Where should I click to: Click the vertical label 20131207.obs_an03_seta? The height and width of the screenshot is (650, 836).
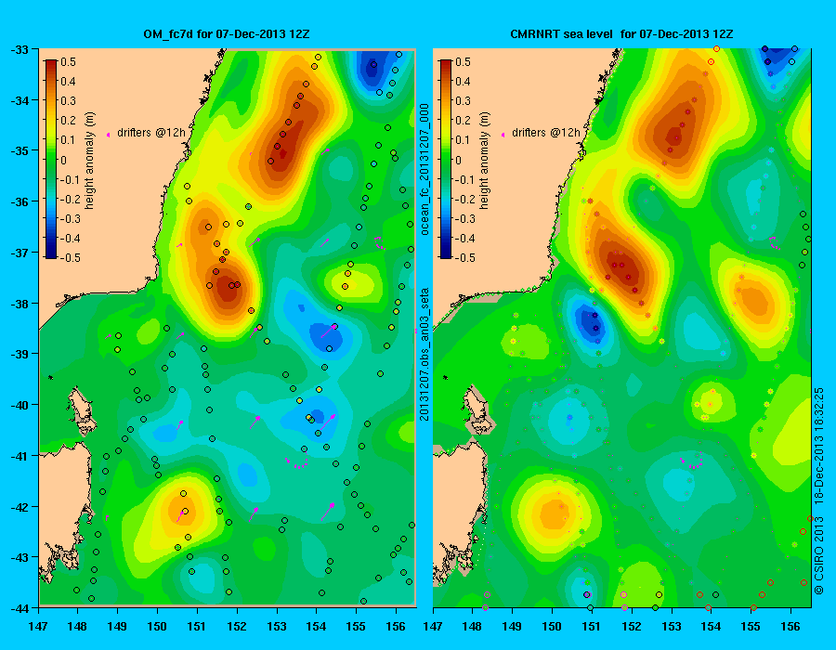425,355
